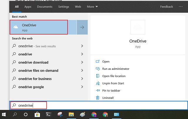
Task: Open Paint icon on taskbar
Action: [83, 115]
